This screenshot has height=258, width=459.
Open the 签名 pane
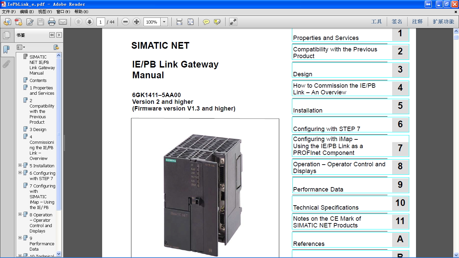click(397, 22)
